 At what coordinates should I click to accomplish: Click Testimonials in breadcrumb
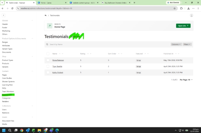(x=55, y=15)
